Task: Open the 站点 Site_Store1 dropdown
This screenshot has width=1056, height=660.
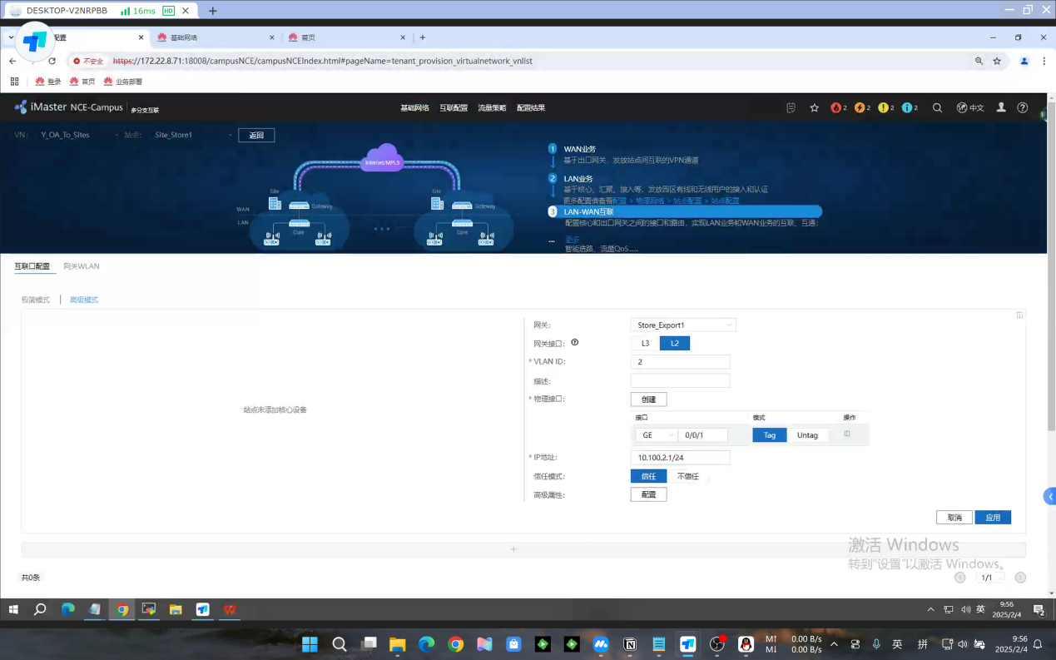Action: pos(192,135)
